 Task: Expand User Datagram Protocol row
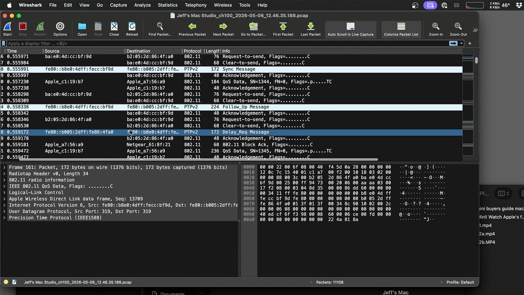[4, 212]
